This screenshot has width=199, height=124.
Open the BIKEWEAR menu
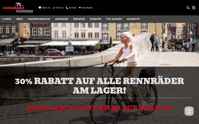[79, 19]
